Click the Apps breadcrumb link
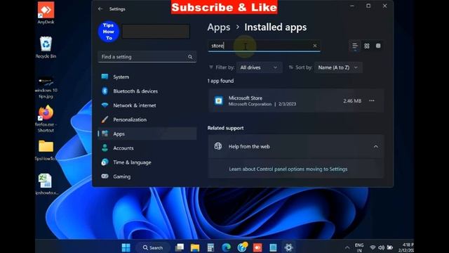 219,27
